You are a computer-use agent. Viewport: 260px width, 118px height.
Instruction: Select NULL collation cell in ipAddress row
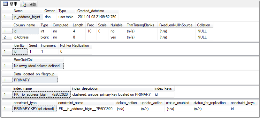click(x=204, y=37)
